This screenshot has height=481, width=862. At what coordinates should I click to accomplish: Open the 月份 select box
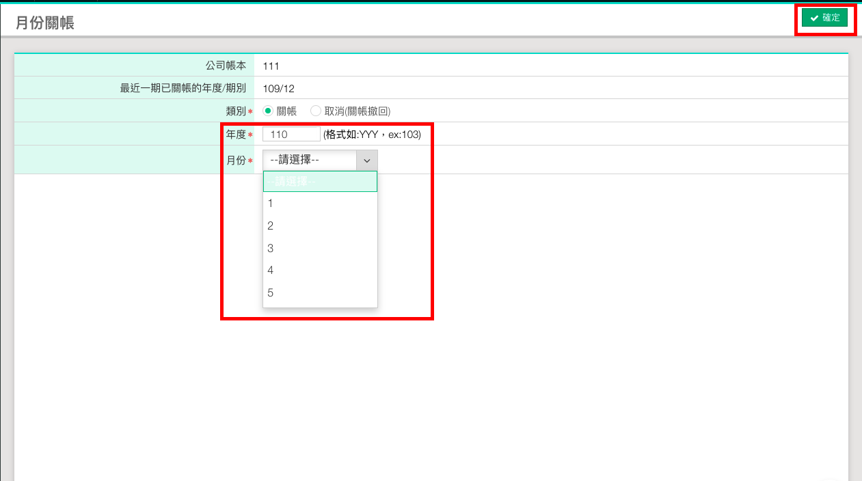pos(310,160)
